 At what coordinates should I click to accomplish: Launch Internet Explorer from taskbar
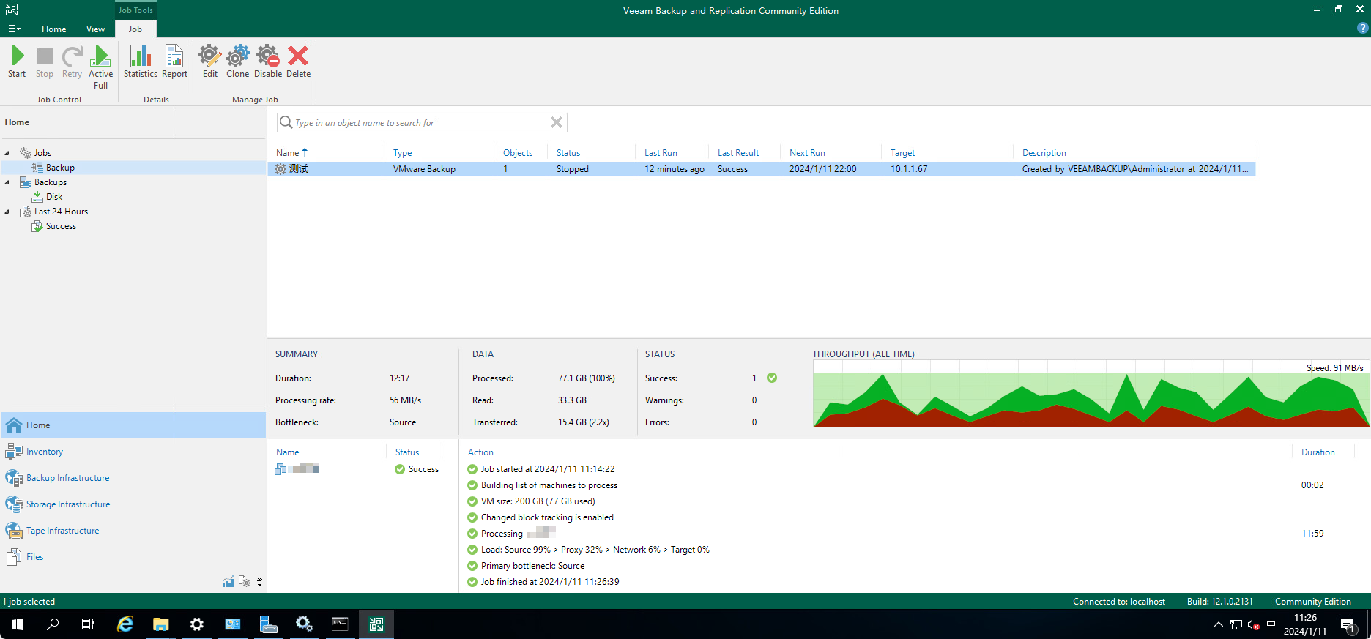pyautogui.click(x=125, y=624)
